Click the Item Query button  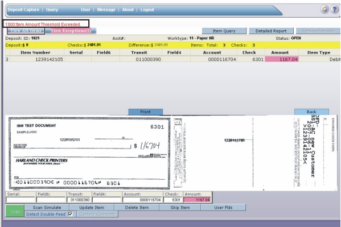[x=224, y=31]
